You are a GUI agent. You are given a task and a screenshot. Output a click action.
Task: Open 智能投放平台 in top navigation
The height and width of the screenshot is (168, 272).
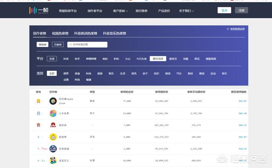click(x=68, y=11)
